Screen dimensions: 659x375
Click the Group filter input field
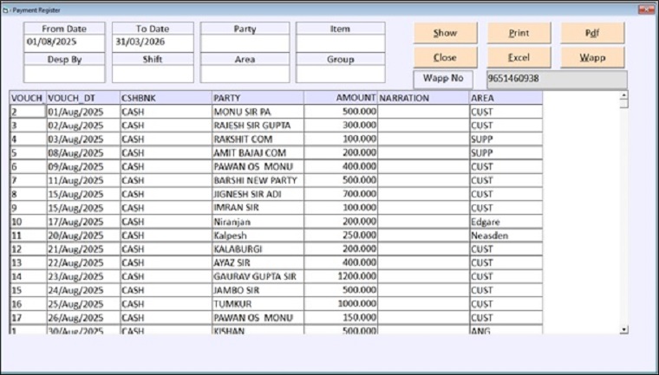click(341, 74)
